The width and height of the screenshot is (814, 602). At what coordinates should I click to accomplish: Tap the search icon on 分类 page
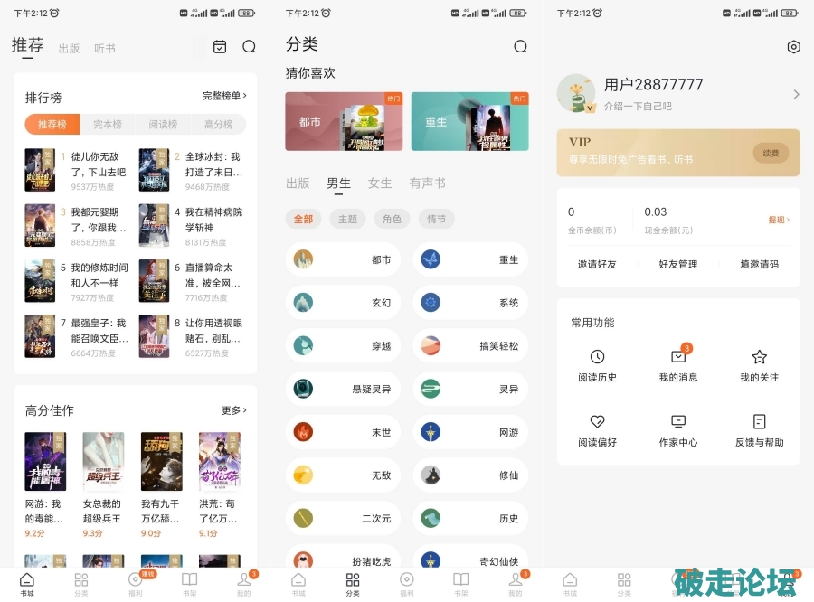[520, 47]
